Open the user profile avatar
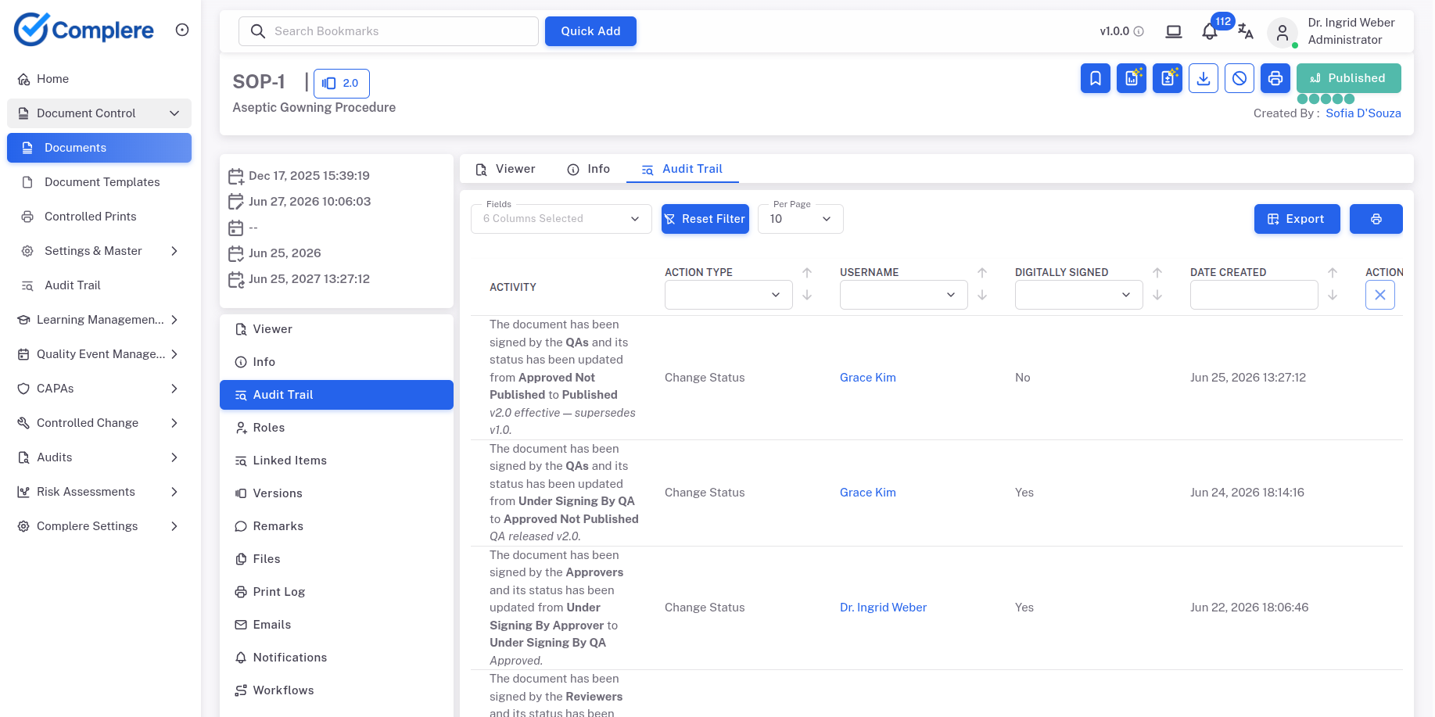 tap(1282, 33)
